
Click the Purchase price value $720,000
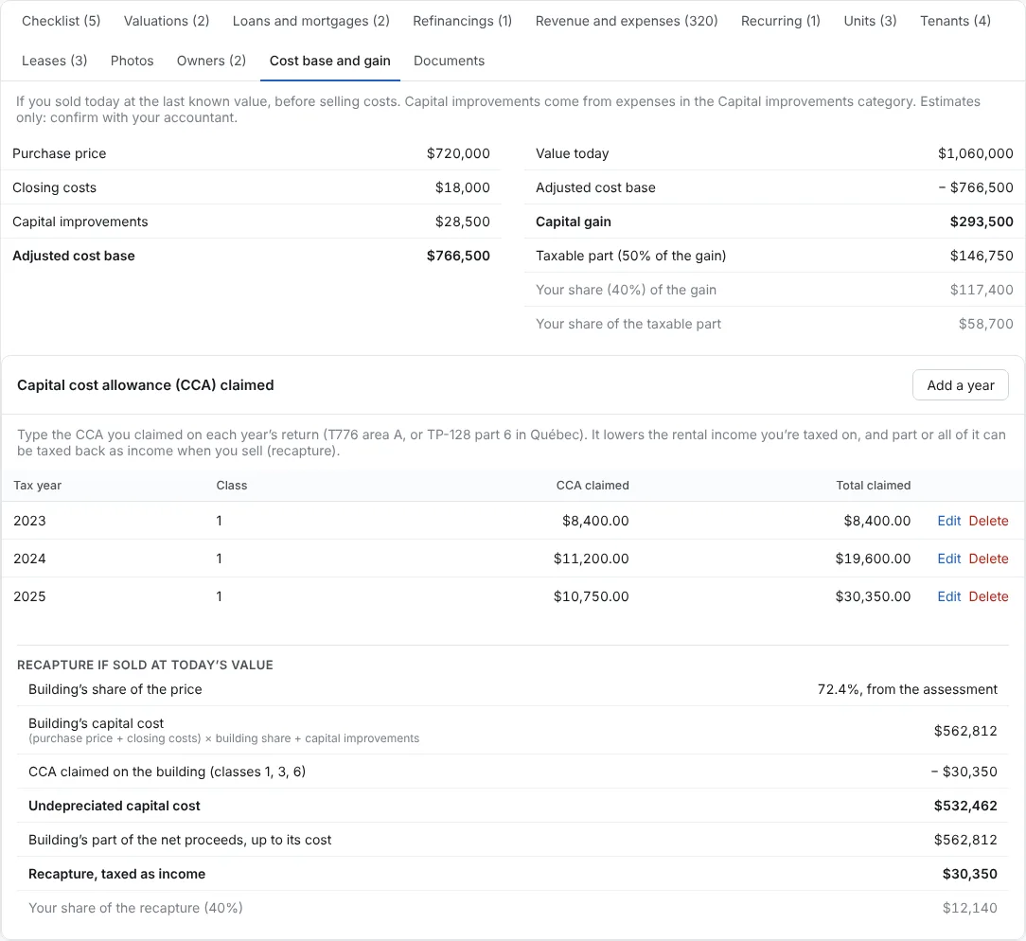(458, 153)
